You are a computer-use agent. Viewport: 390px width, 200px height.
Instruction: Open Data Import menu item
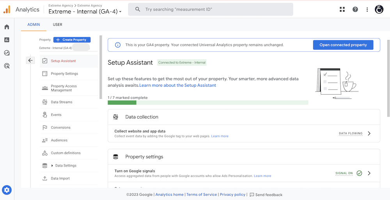(69, 179)
